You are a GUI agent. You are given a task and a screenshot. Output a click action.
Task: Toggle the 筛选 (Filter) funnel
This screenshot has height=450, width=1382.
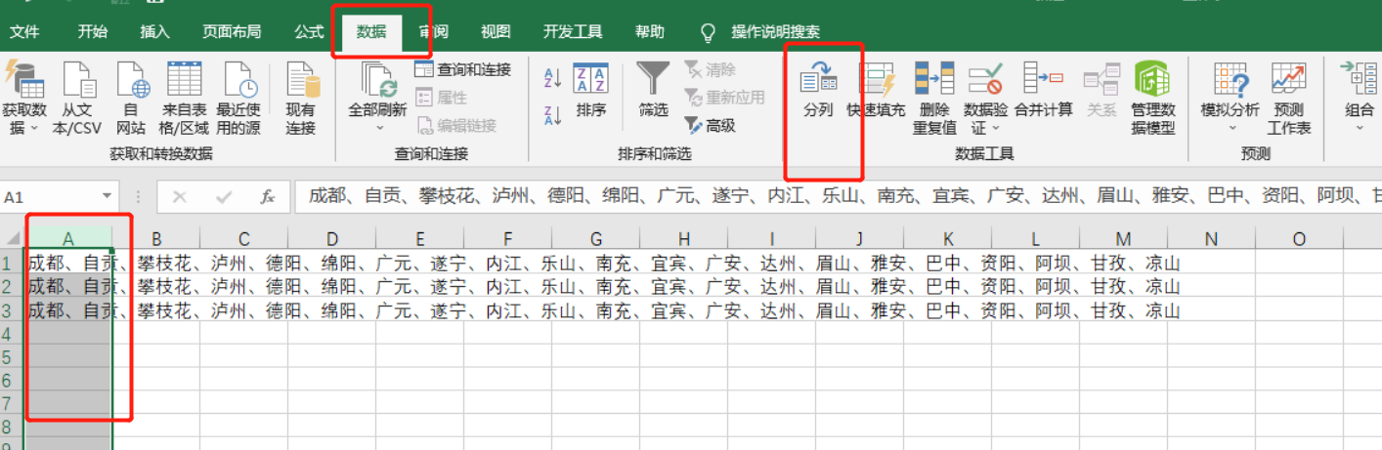tap(653, 91)
